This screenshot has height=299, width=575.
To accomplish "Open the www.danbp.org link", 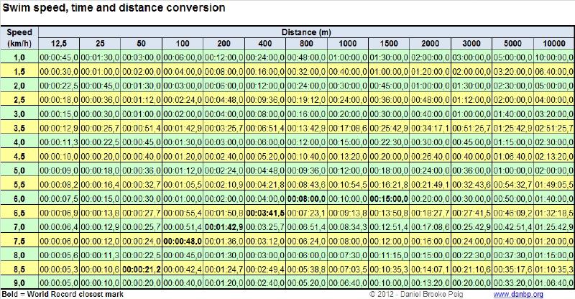I will coord(518,294).
